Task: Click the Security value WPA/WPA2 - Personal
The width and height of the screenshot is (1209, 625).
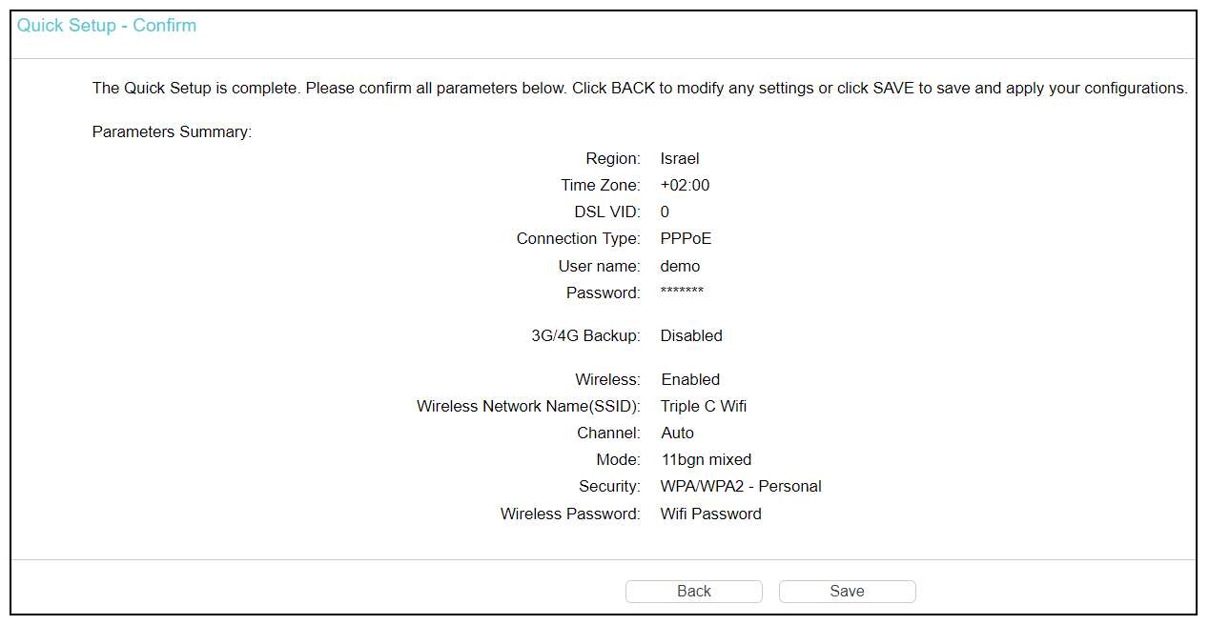Action: coord(741,487)
